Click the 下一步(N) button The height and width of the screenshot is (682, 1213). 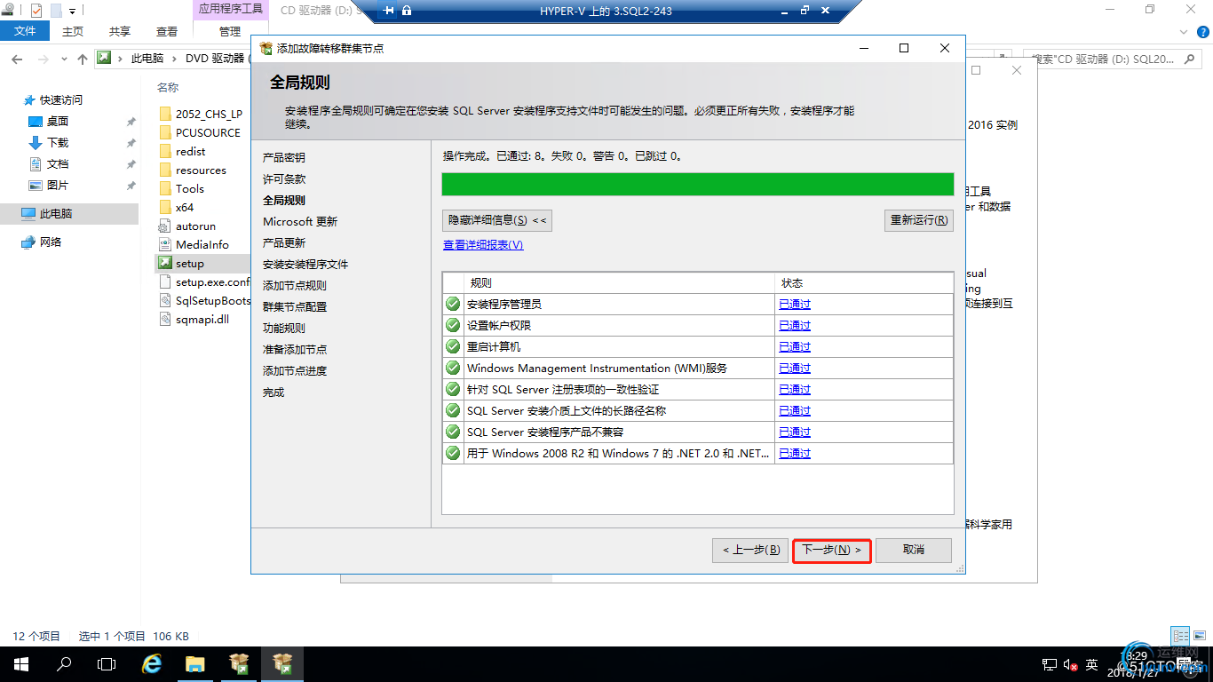832,550
